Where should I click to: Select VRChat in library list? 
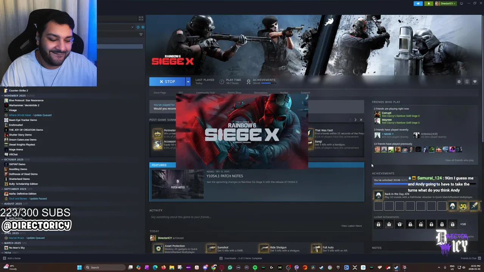pos(13,155)
